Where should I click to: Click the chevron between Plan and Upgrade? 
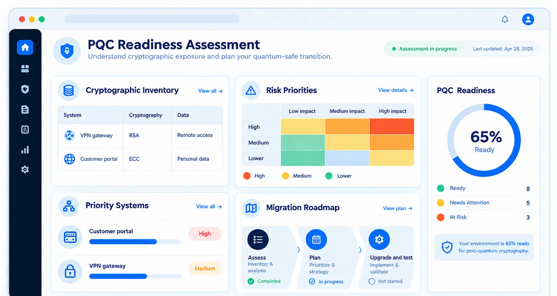[x=360, y=250]
